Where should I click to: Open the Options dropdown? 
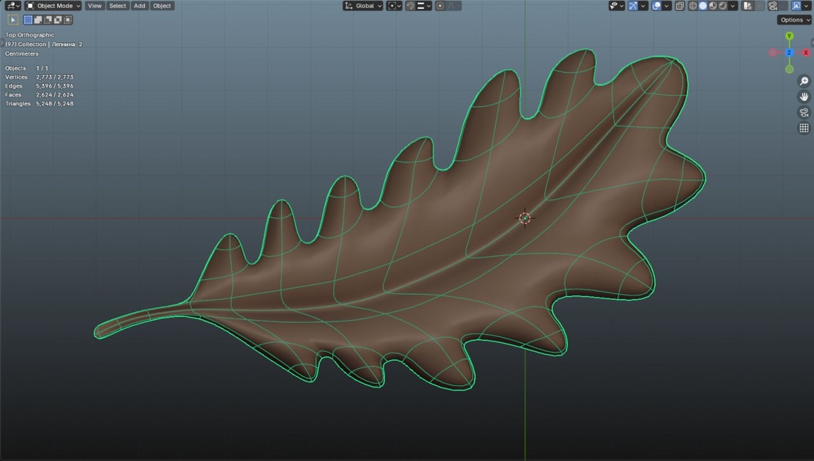(x=794, y=20)
